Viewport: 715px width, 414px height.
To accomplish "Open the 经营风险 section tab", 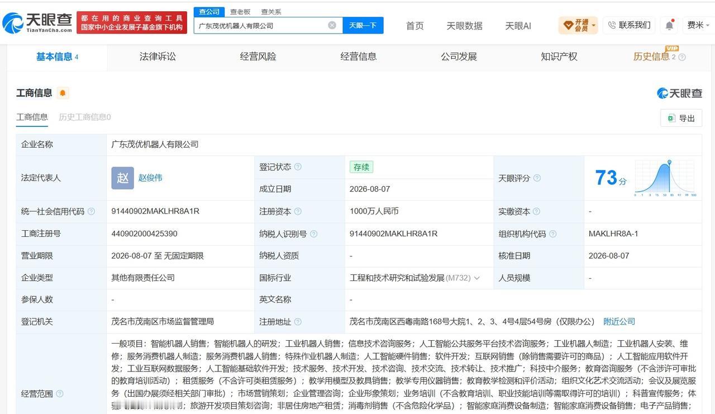I will pyautogui.click(x=258, y=56).
